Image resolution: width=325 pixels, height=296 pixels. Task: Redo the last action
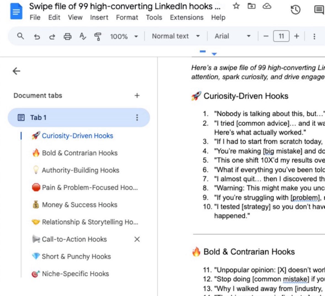coord(52,36)
